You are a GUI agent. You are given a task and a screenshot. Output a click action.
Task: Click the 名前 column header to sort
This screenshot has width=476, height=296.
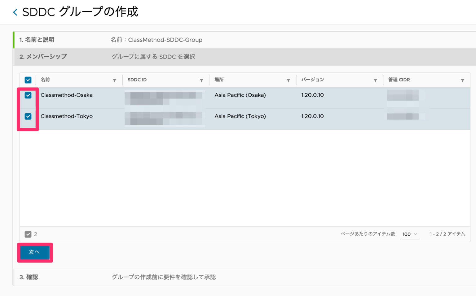click(x=45, y=80)
